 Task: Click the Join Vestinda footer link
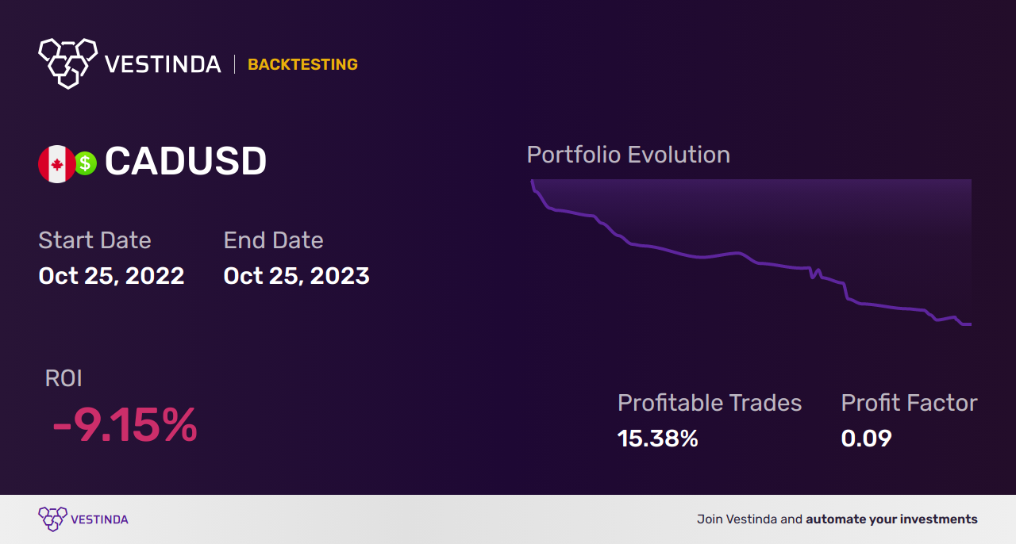pos(837,519)
